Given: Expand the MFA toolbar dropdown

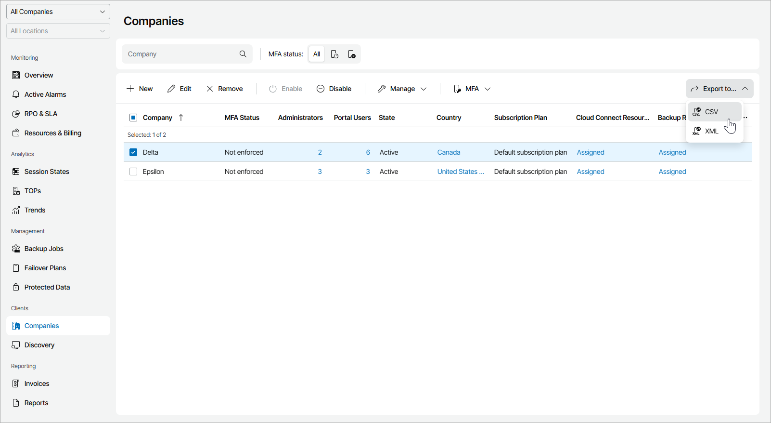Looking at the screenshot, I should [x=472, y=89].
